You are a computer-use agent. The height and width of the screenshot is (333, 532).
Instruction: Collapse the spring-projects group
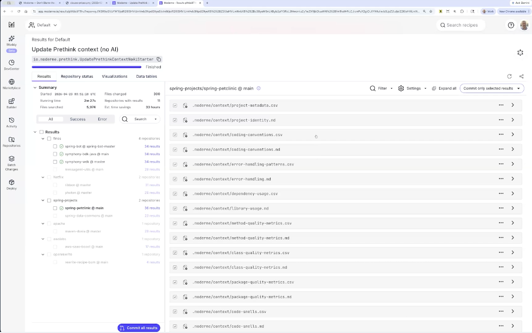[x=43, y=200]
